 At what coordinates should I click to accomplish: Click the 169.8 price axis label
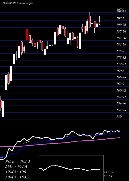coord(120,71)
